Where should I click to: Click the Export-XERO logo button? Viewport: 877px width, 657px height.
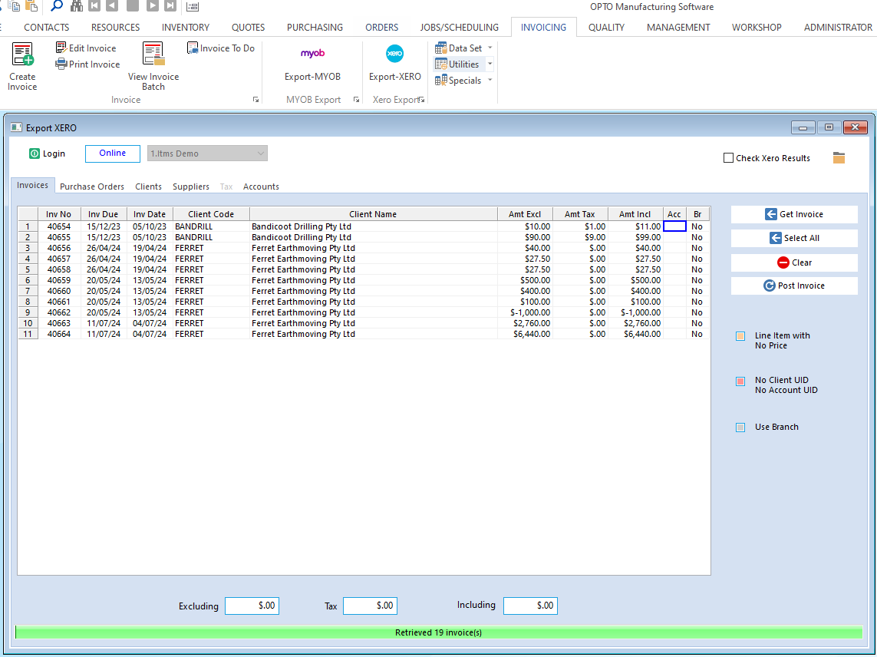point(395,54)
